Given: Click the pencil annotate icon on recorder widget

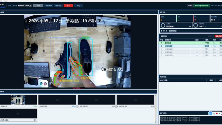Looking at the screenshot, I should point(220,113).
